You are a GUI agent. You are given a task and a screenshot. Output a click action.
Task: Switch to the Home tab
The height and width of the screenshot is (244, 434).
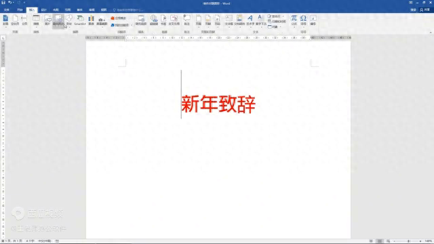coord(20,9)
